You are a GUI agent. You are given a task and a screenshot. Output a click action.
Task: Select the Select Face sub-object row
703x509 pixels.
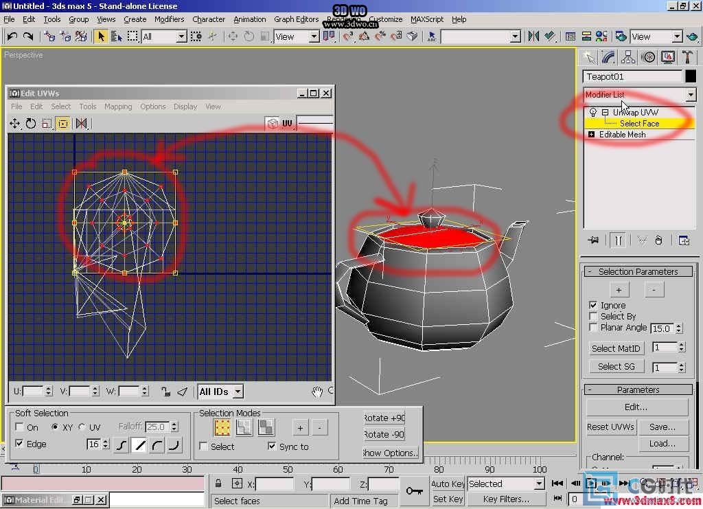pos(639,124)
